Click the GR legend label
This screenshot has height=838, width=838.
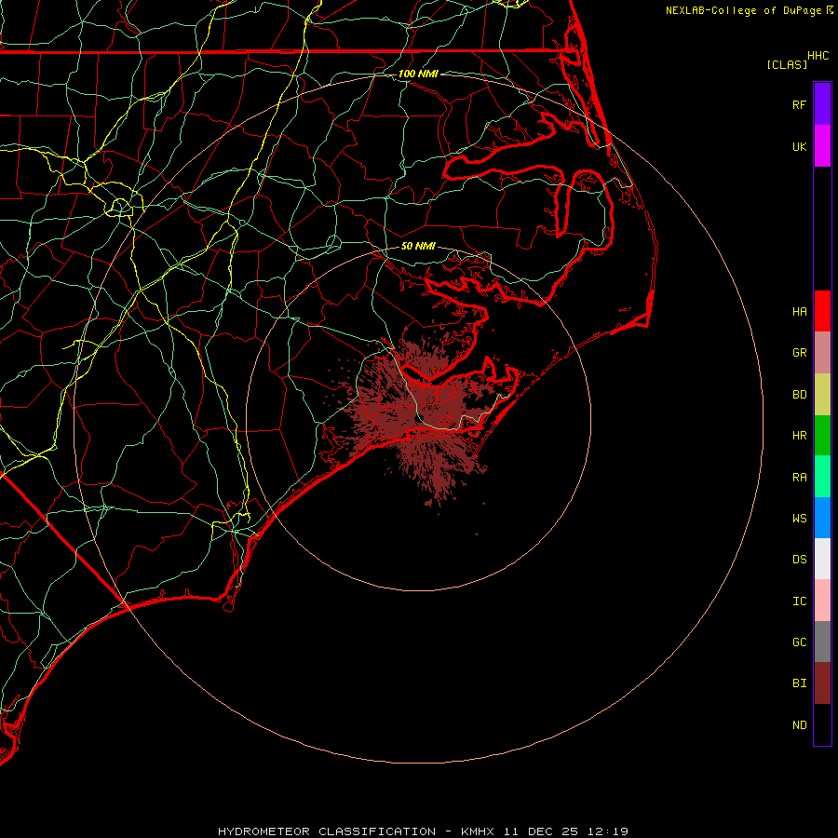pyautogui.click(x=800, y=353)
